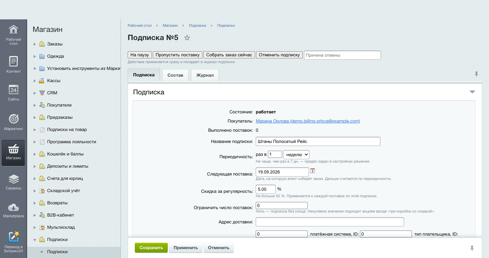Pin the bottom save bar
The width and height of the screenshot is (489, 258).
472,248
